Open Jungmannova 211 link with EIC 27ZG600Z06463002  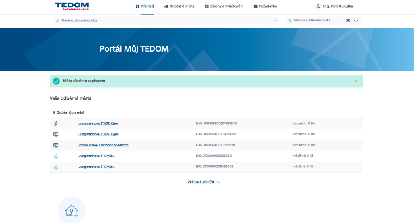click(x=96, y=167)
